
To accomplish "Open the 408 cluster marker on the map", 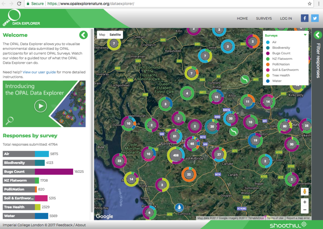I will tap(176, 155).
